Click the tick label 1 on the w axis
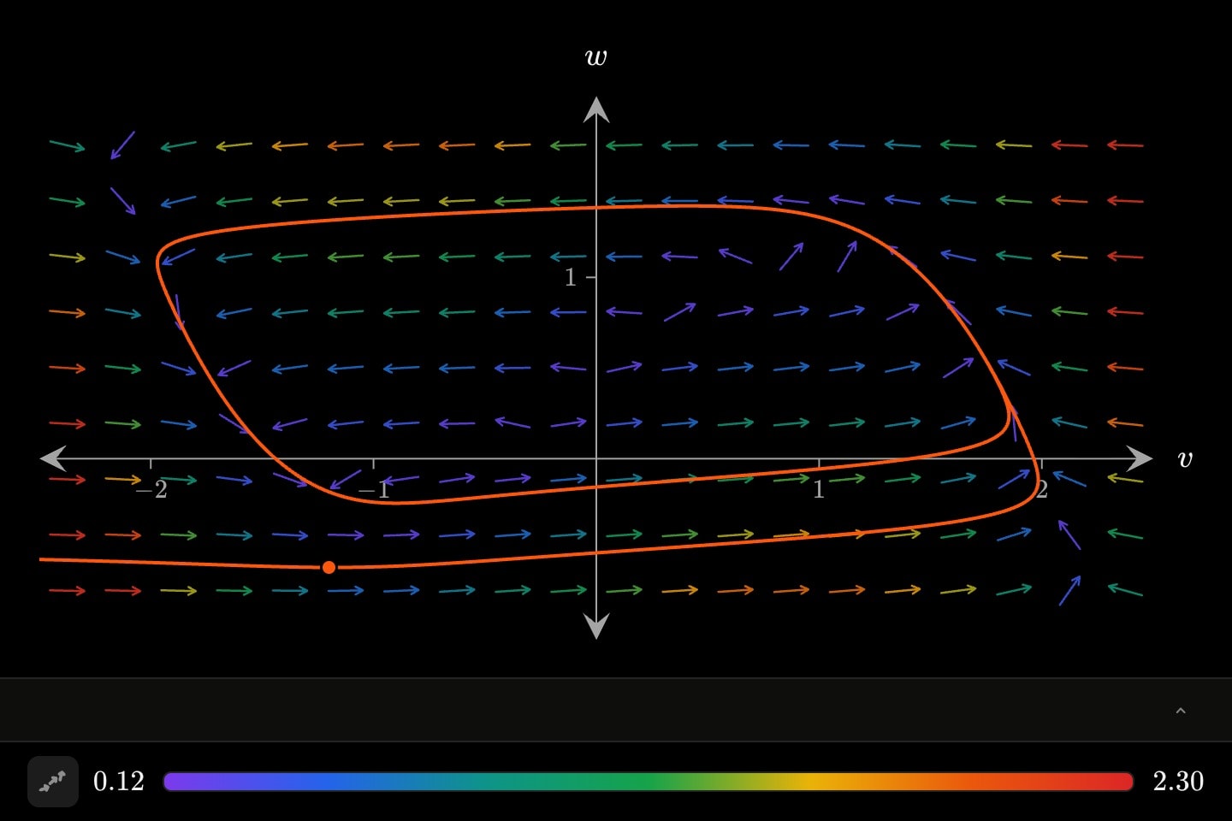The height and width of the screenshot is (821, 1232). 571,277
